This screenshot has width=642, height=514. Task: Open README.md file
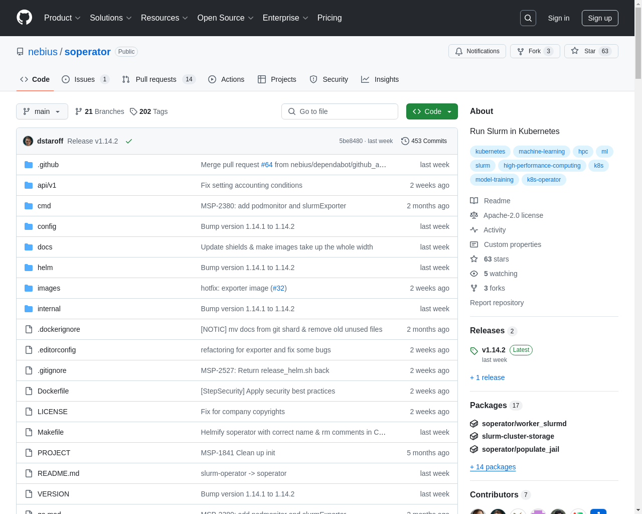tap(58, 473)
